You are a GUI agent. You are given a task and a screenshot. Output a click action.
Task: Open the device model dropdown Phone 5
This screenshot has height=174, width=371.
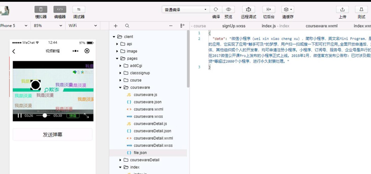14,26
